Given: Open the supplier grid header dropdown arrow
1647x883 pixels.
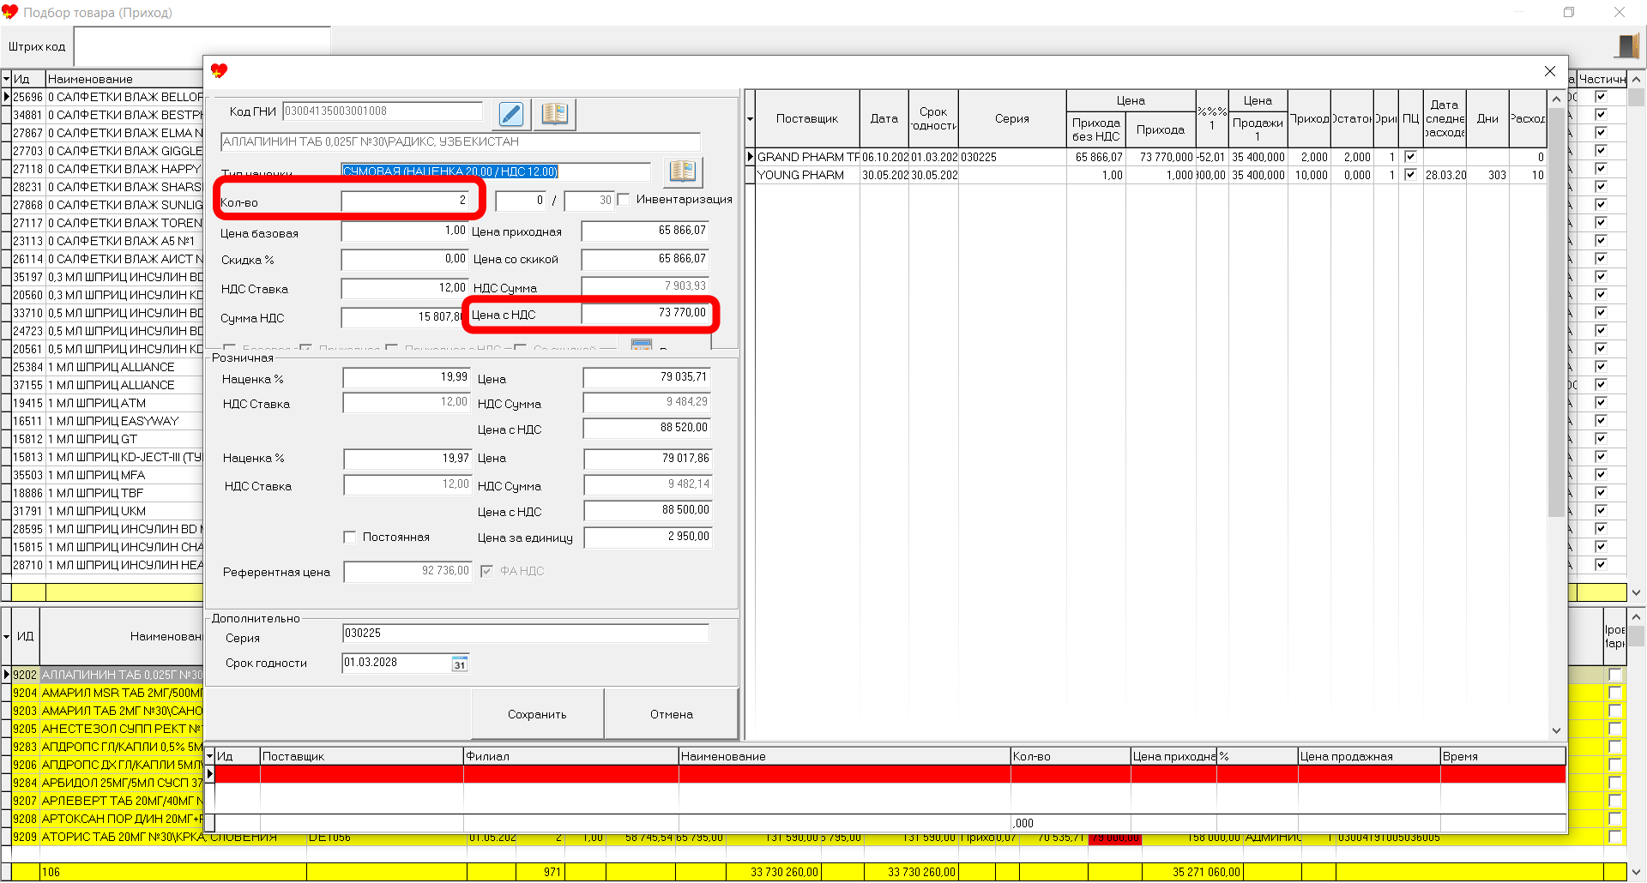Looking at the screenshot, I should tap(751, 119).
